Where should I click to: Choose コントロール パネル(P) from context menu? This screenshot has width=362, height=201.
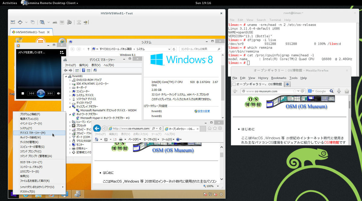(x=31, y=167)
